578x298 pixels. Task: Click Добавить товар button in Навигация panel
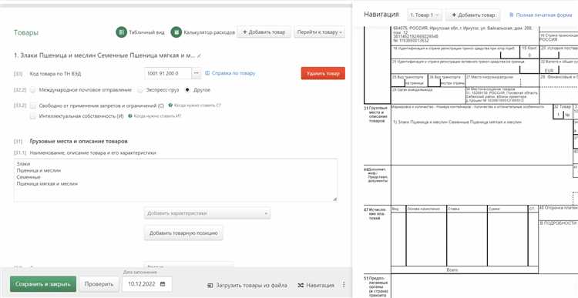tap(473, 15)
